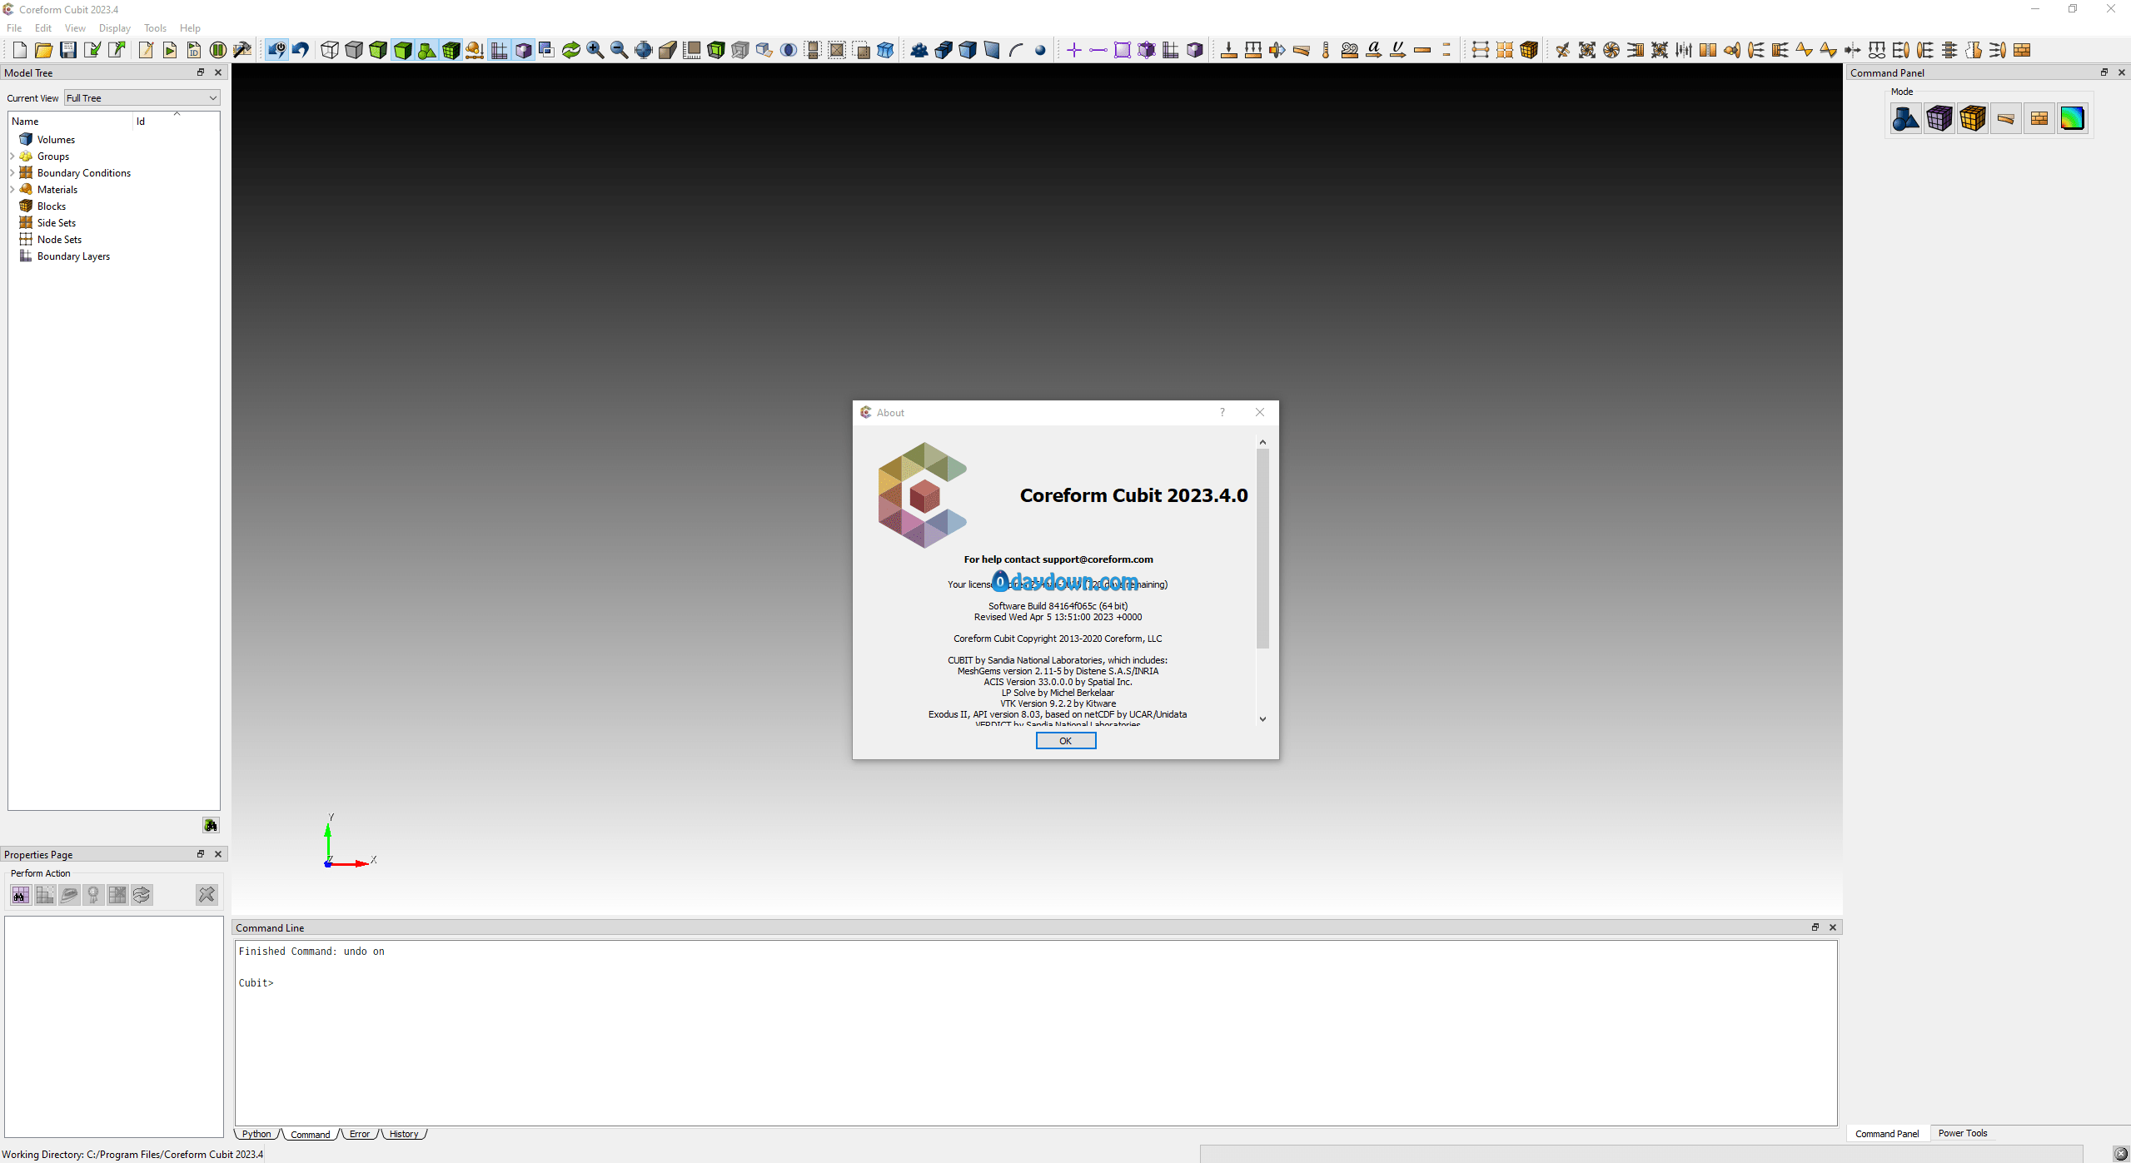Screen dimensions: 2131x1163
Task: Select Geometry mode in Command Panel
Action: (1905, 118)
